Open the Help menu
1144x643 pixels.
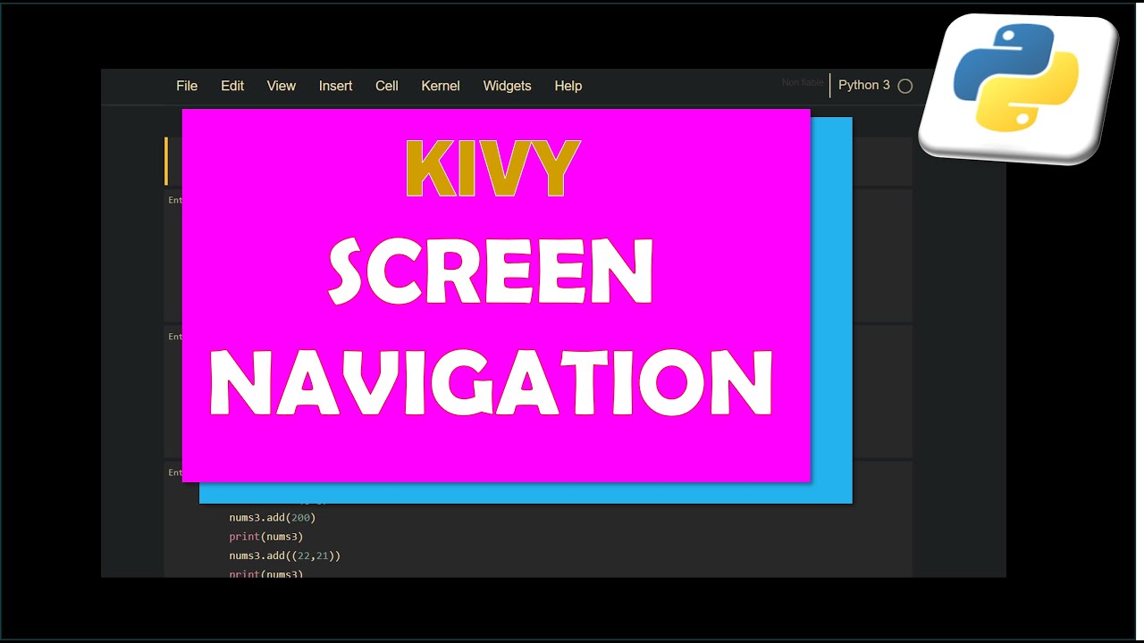pos(568,86)
